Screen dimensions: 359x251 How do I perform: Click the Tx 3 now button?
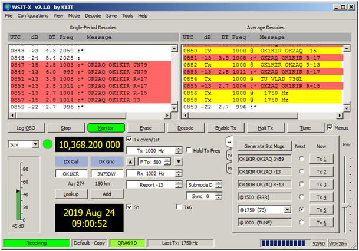coord(321,184)
